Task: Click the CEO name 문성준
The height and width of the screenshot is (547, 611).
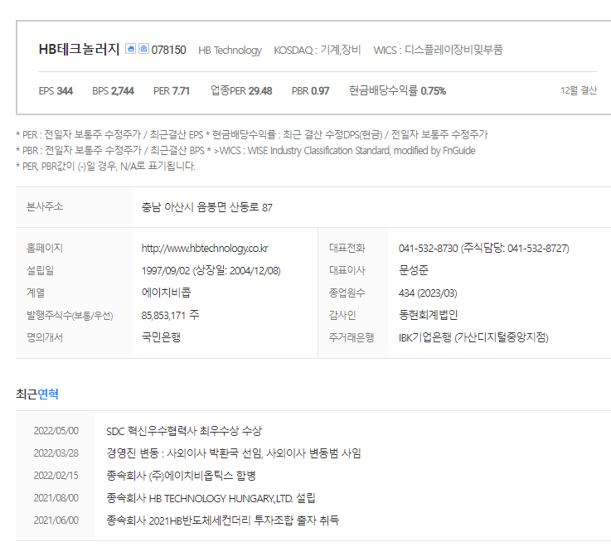Action: (414, 270)
